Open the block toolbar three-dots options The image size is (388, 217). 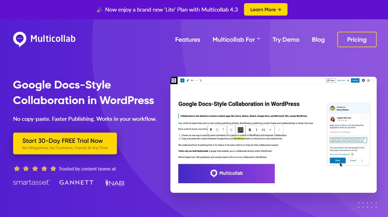coord(279,130)
